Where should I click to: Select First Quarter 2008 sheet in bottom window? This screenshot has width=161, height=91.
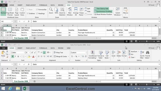pos(21,81)
